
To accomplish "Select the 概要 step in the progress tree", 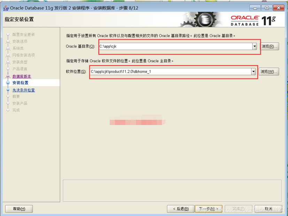I will click(x=16, y=97).
